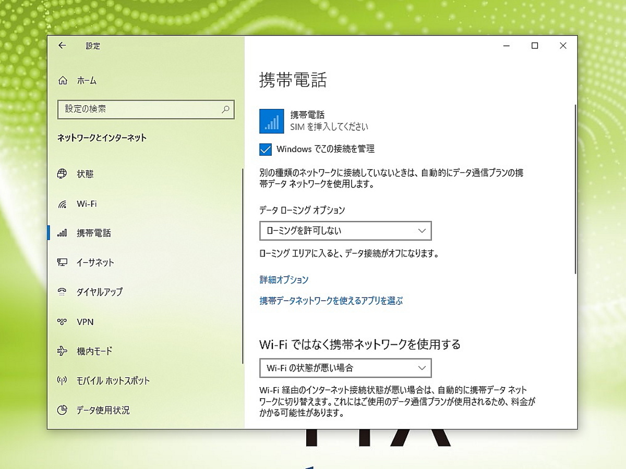Go back using the arrow icon
This screenshot has width=626, height=469.
62,45
